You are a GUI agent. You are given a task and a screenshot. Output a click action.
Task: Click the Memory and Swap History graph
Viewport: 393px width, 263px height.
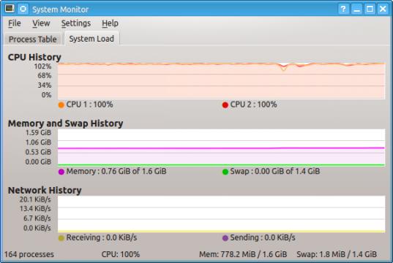pos(221,148)
